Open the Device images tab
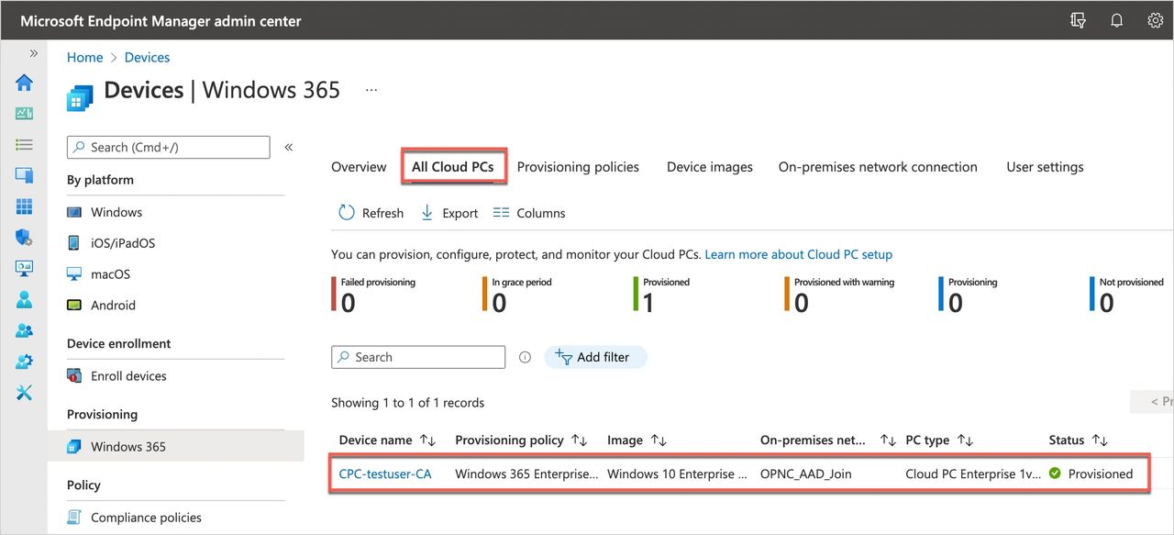This screenshot has height=535, width=1174. pyautogui.click(x=709, y=167)
